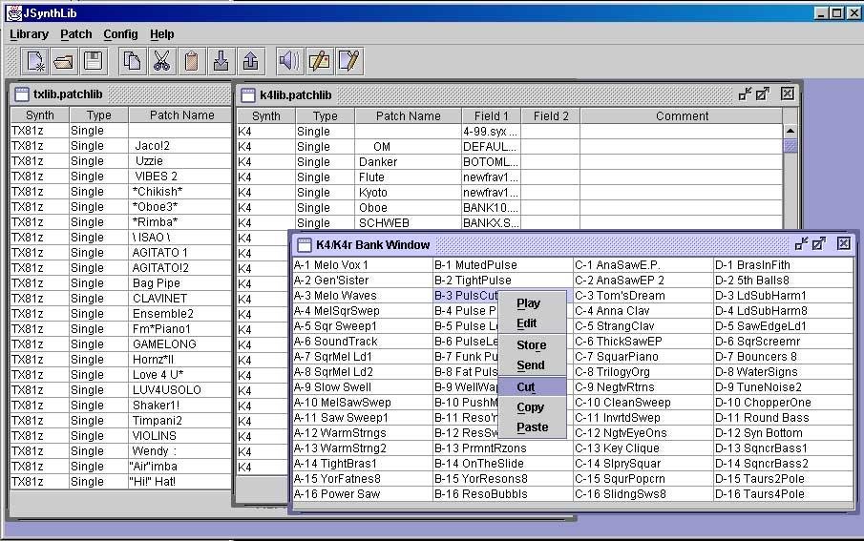Click the Field 2 header in k4lib.patchlib
The image size is (864, 541).
coord(551,116)
